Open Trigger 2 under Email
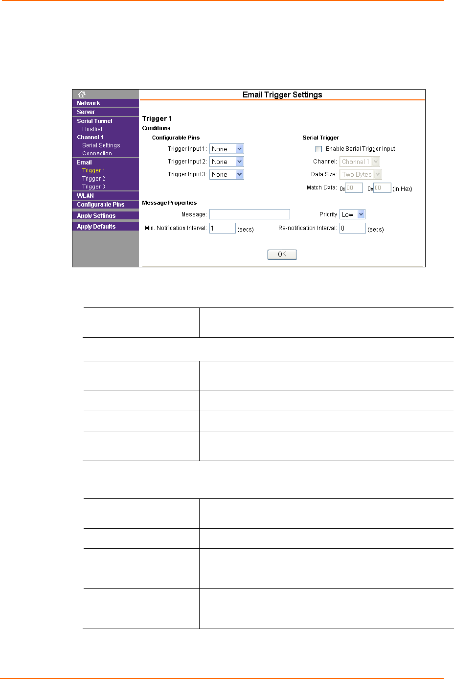The height and width of the screenshot is (679, 454). [93, 179]
